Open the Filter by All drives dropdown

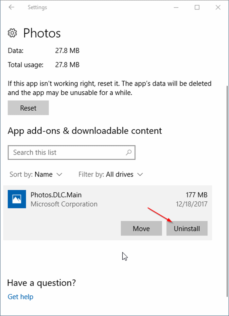[111, 174]
